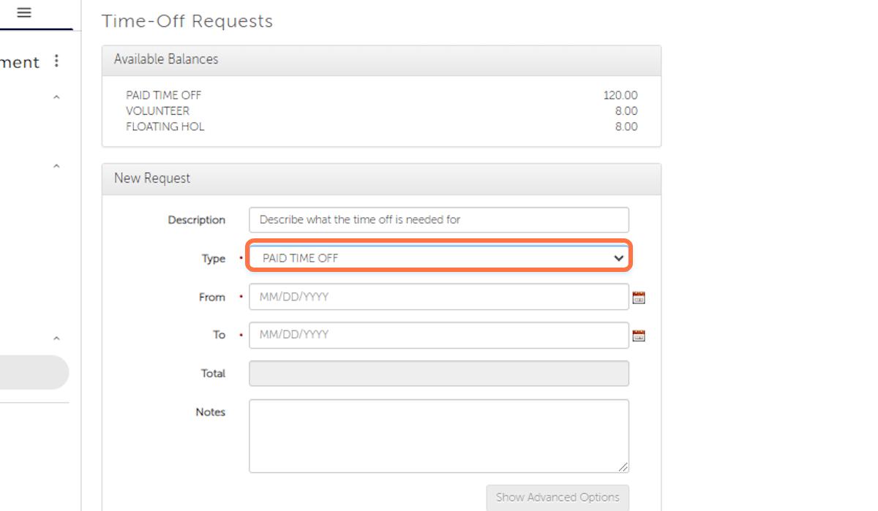Open the calendar picker for From date
878x511 pixels.
point(639,298)
